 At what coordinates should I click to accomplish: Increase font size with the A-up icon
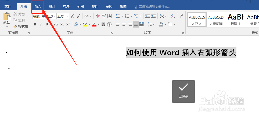73,16
